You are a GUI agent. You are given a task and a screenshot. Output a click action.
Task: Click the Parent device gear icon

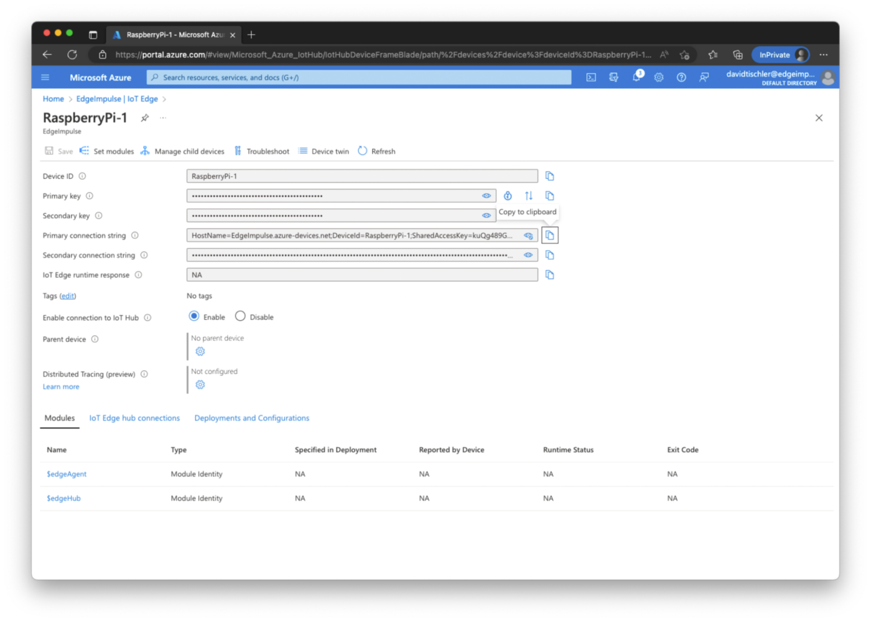(200, 351)
